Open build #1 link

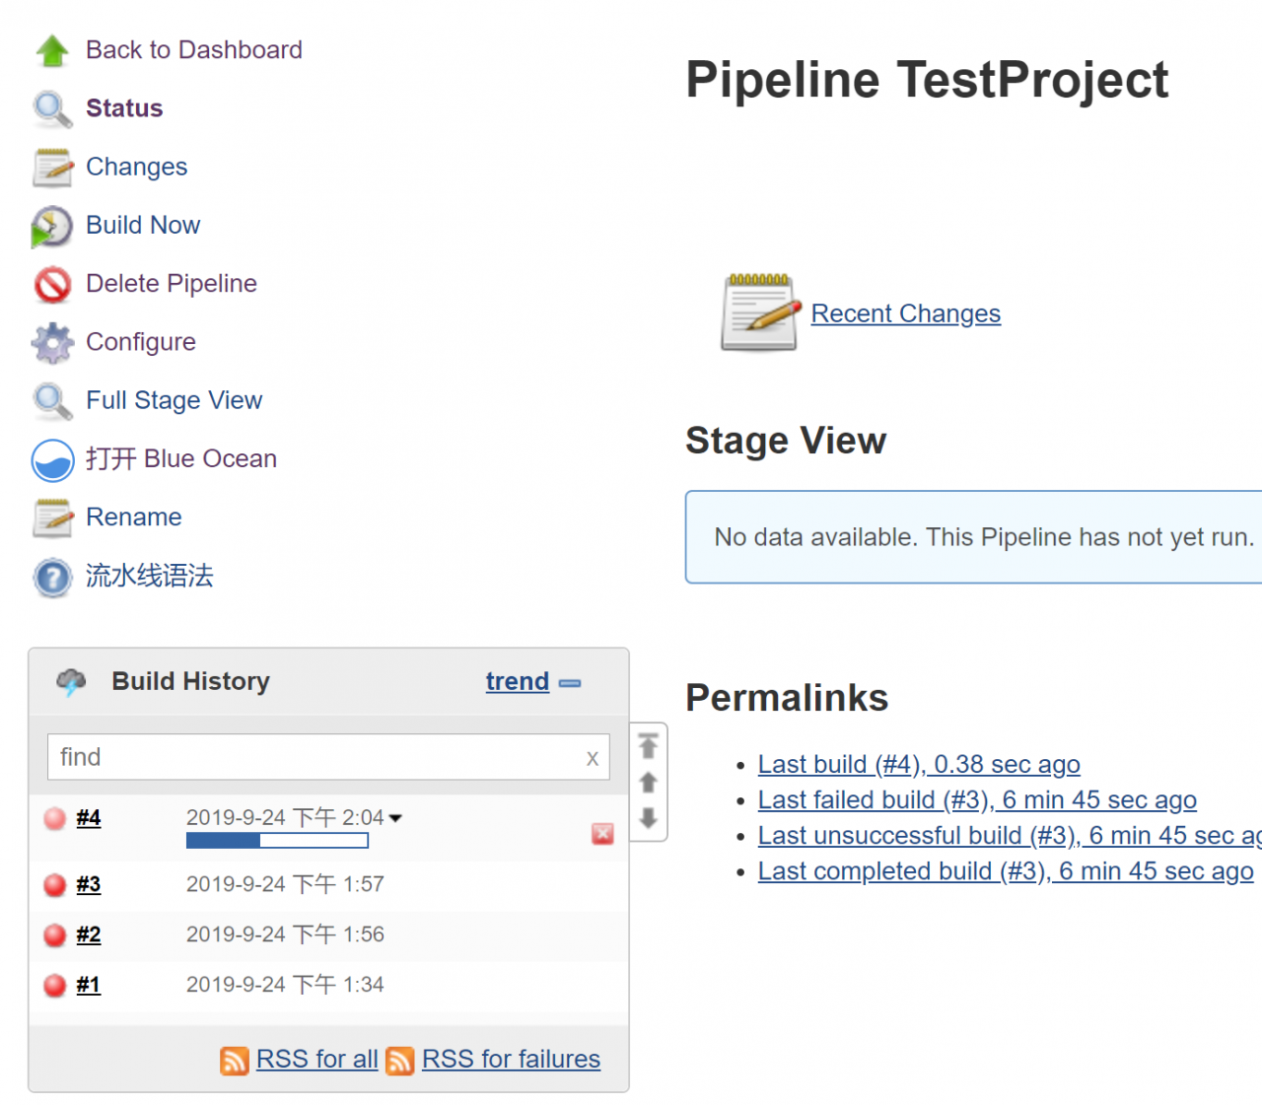point(89,986)
